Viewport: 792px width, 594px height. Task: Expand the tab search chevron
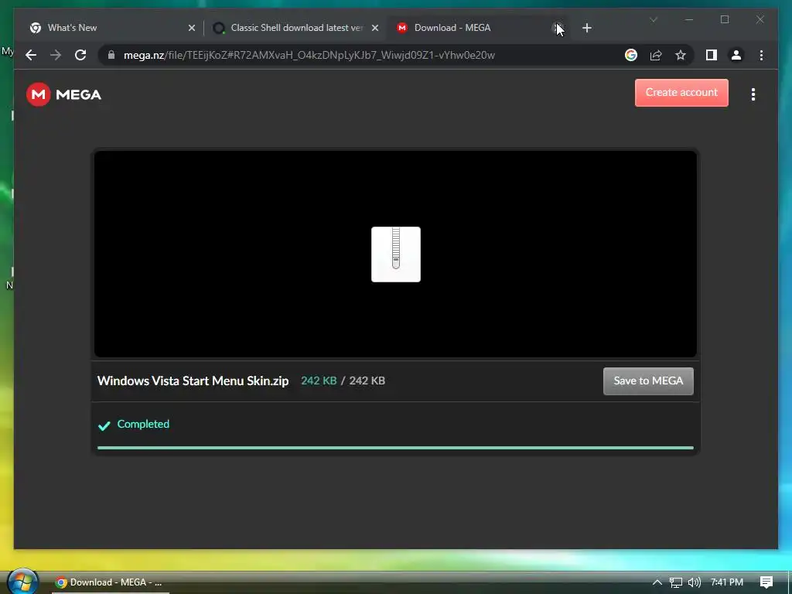point(653,19)
